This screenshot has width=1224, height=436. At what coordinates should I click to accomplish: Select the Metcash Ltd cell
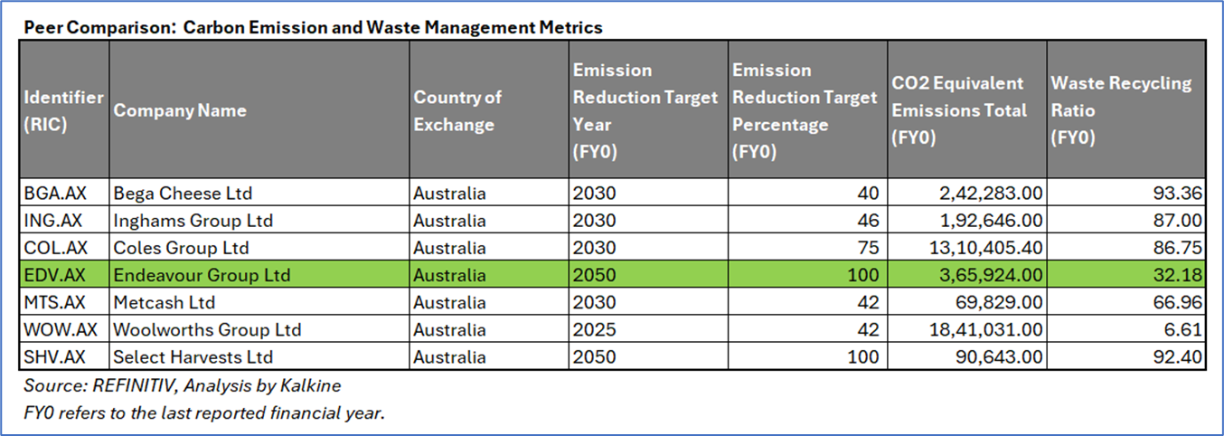point(259,301)
